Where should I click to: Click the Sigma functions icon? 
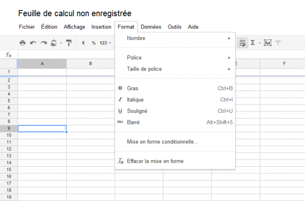253,43
